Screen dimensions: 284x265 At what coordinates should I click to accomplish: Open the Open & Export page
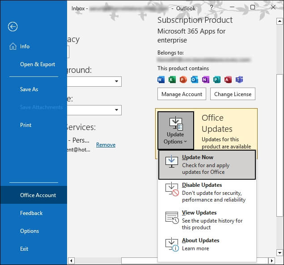tap(34, 64)
